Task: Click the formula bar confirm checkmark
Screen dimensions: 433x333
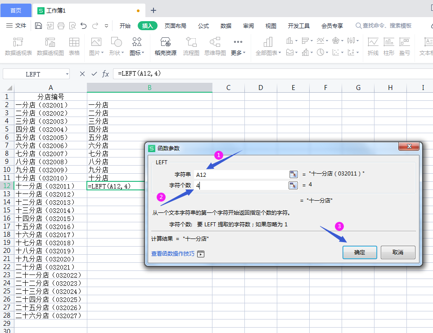Action: click(x=94, y=74)
